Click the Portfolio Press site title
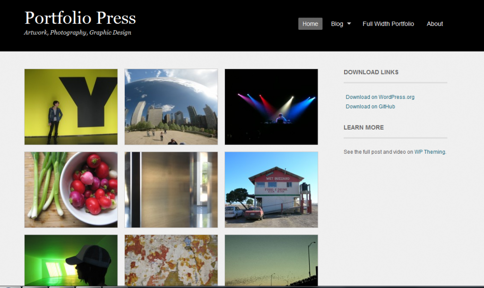The height and width of the screenshot is (288, 484). pyautogui.click(x=80, y=18)
